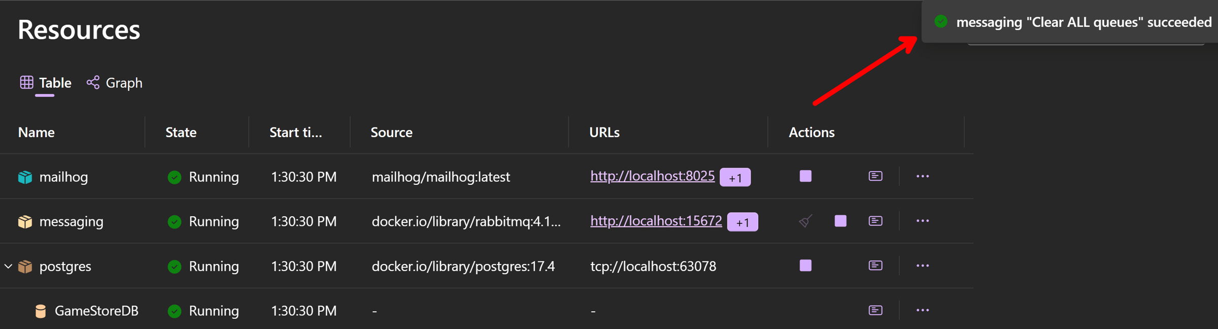Collapse the postgres row children
Screen dimensions: 1218x329
8,266
